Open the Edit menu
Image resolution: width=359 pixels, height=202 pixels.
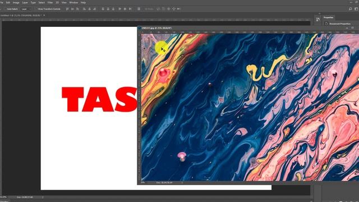pyautogui.click(x=8, y=2)
